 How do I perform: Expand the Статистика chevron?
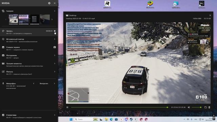click(x=55, y=115)
